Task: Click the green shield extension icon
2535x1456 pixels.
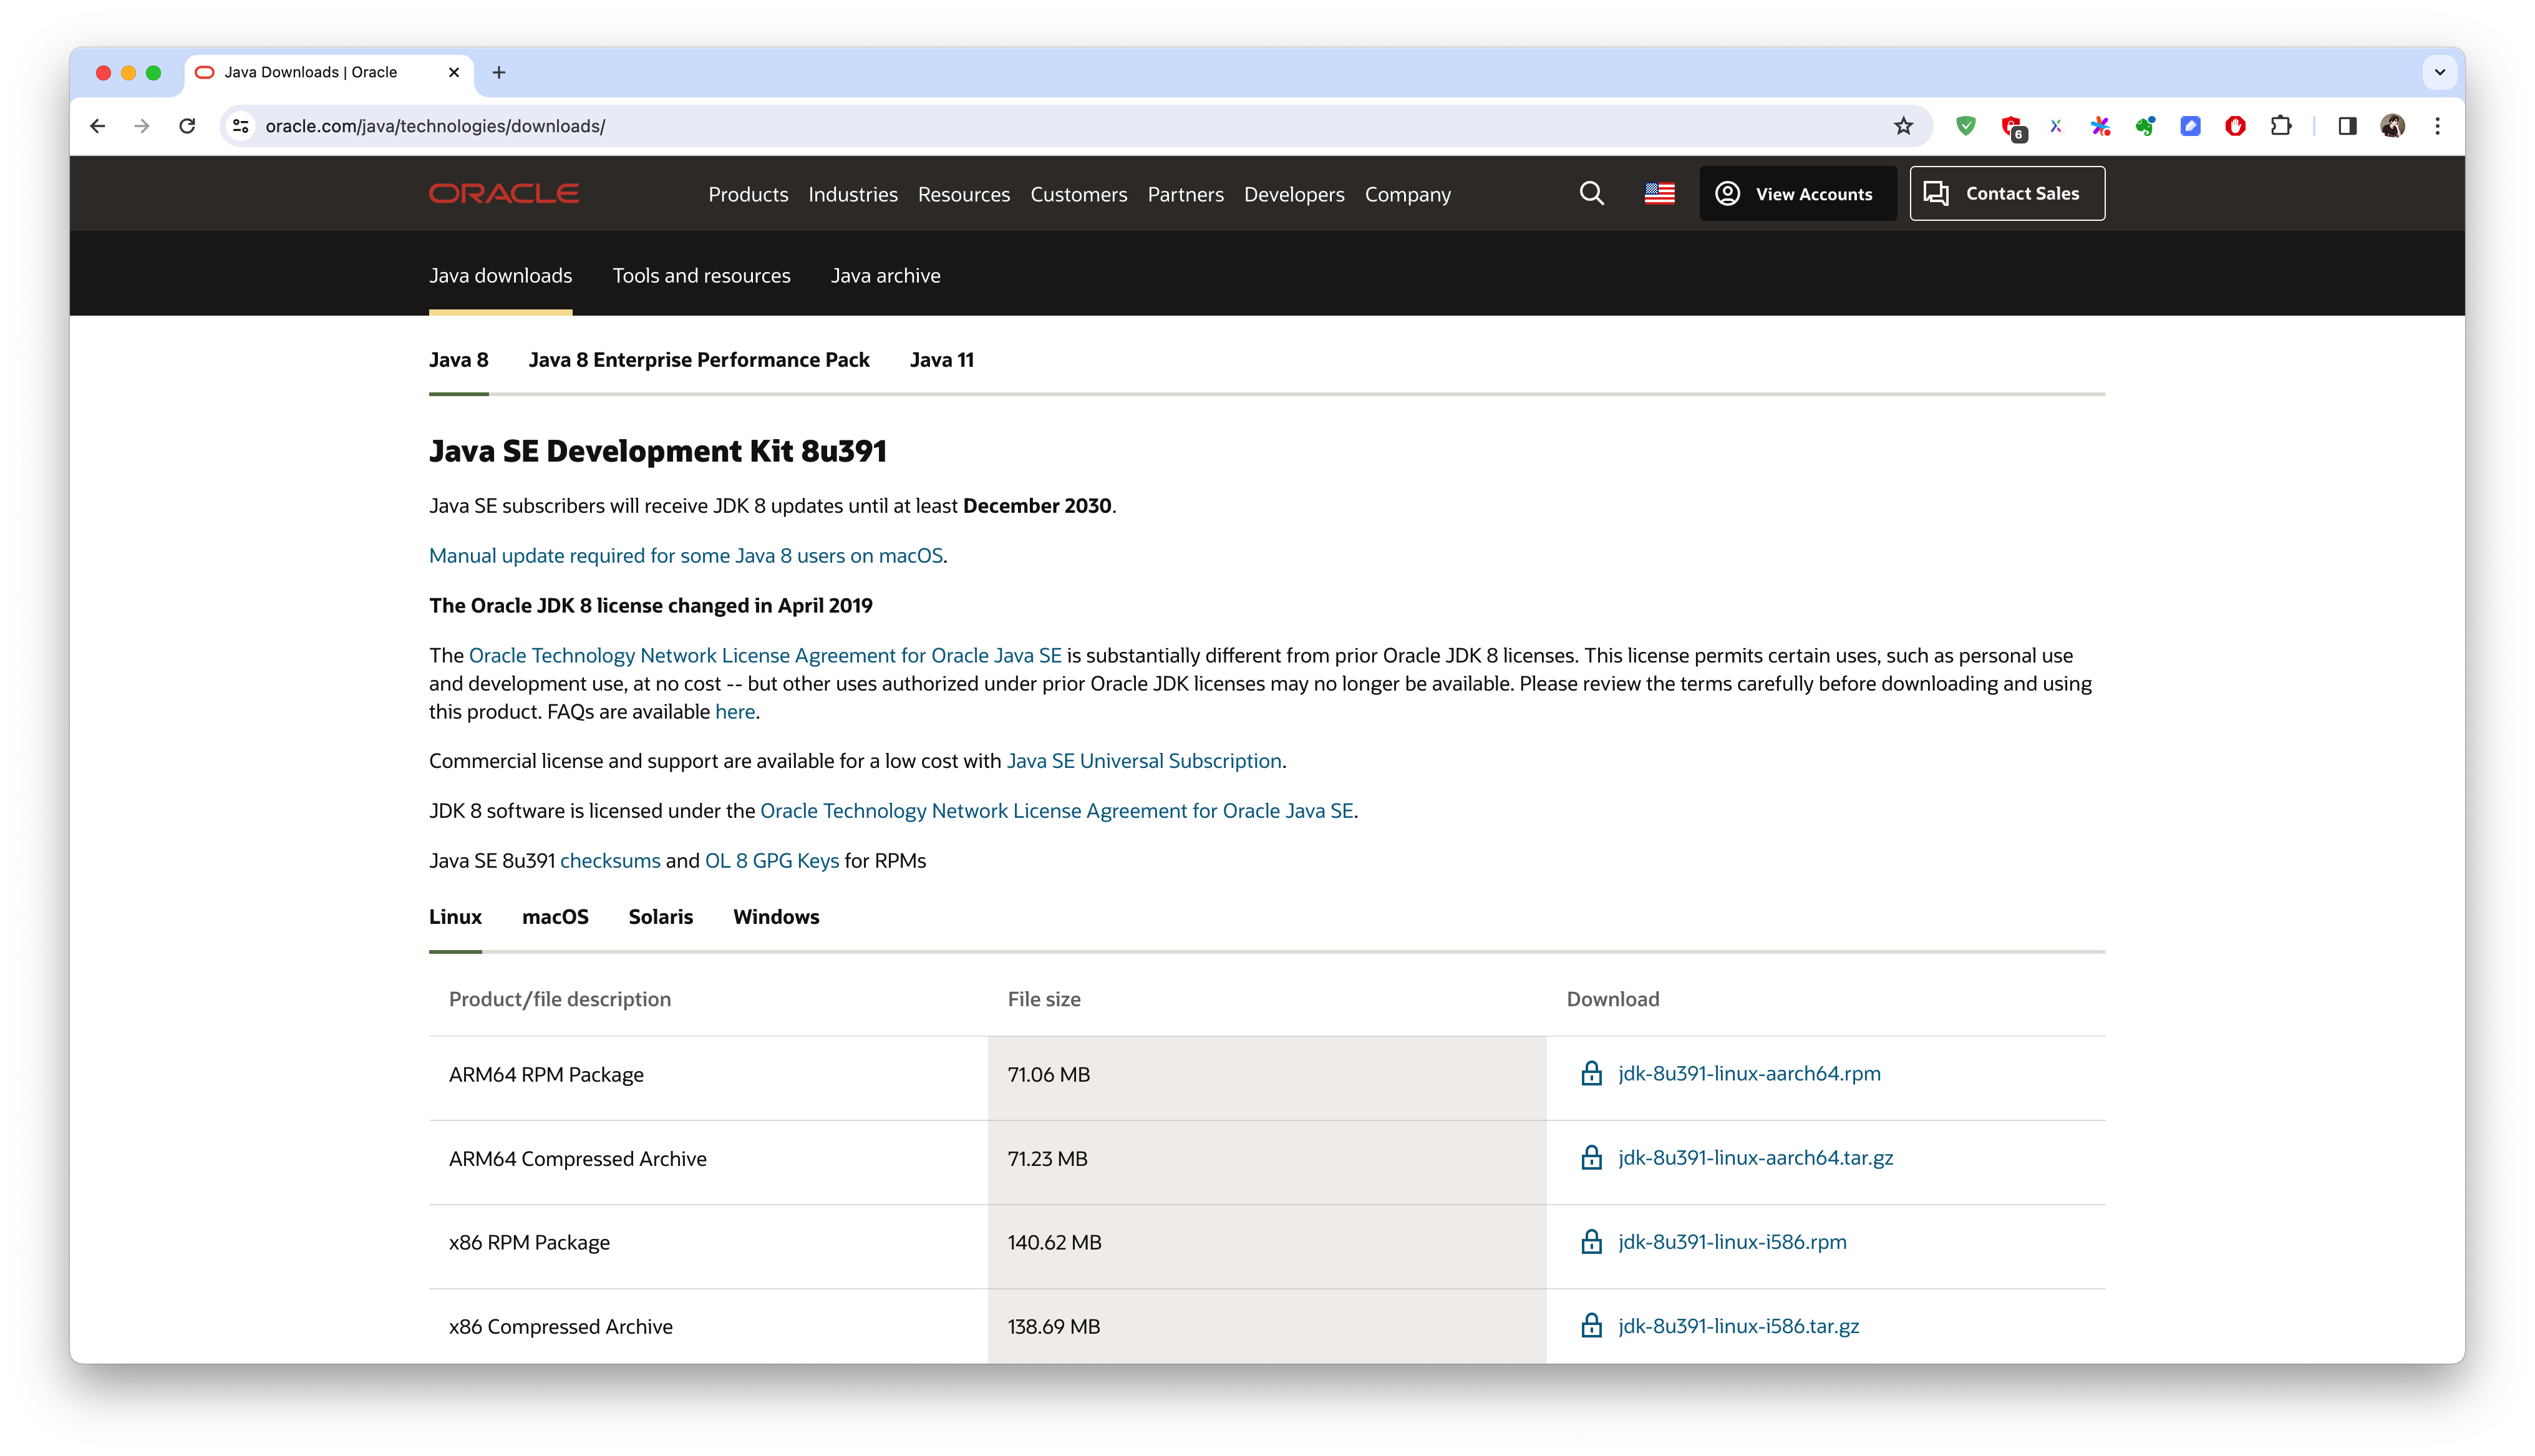Action: [1965, 126]
